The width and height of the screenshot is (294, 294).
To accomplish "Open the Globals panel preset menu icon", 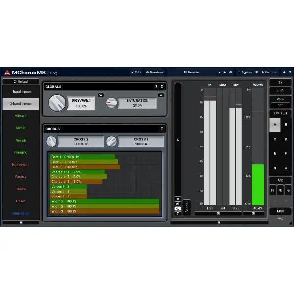I will point(162,86).
